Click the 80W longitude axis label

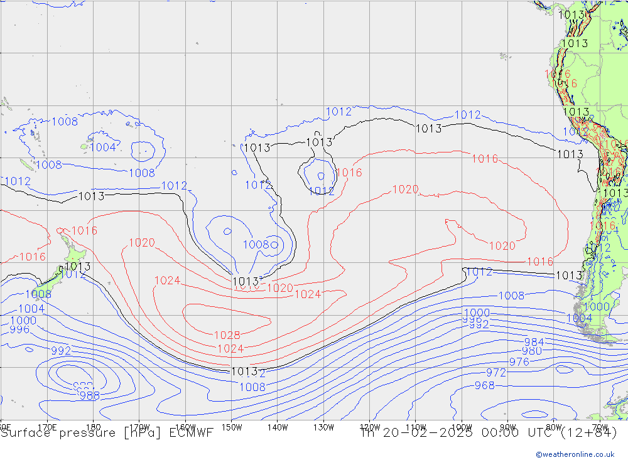click(554, 427)
